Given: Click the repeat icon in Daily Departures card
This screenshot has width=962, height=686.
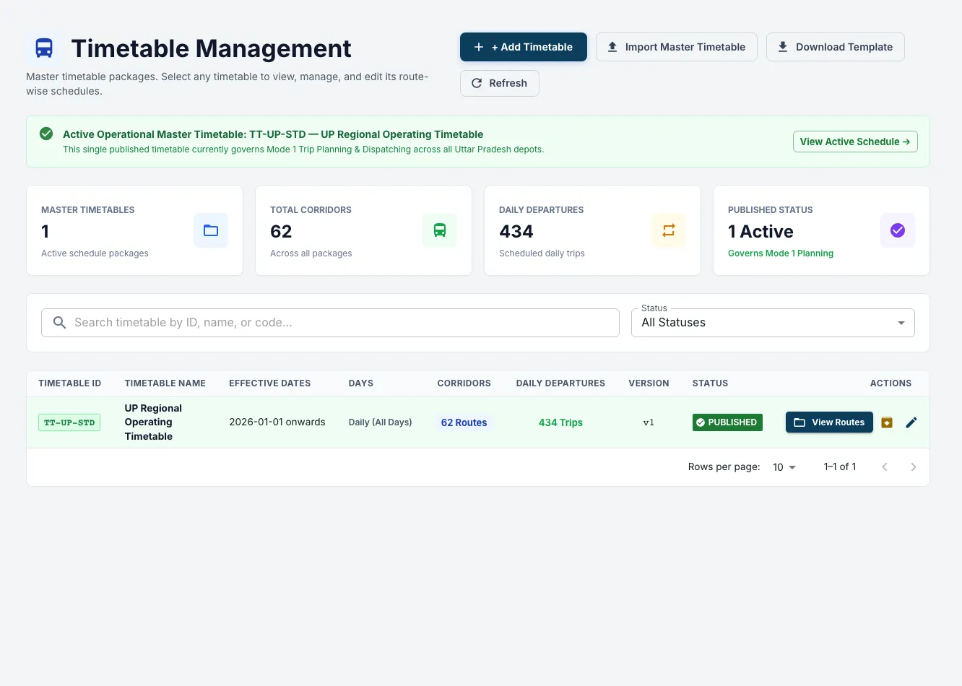Looking at the screenshot, I should (x=669, y=230).
